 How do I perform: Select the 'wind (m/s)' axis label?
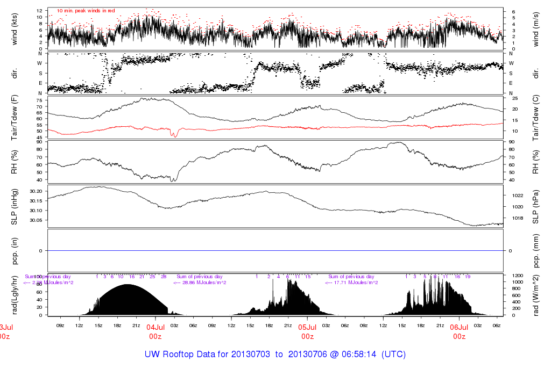[536, 29]
